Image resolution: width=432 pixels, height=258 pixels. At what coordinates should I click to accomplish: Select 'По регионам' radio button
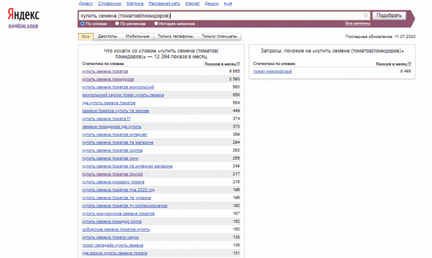(117, 24)
